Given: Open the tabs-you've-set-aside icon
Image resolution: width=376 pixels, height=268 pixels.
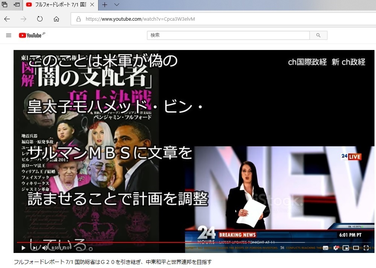Looking at the screenshot, I should (4, 4).
